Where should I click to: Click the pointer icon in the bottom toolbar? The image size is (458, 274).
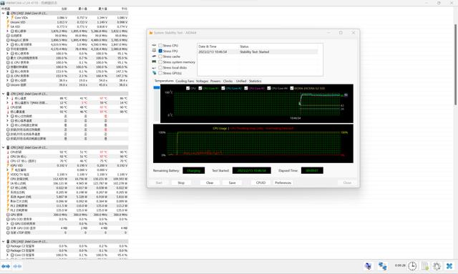pos(369,266)
